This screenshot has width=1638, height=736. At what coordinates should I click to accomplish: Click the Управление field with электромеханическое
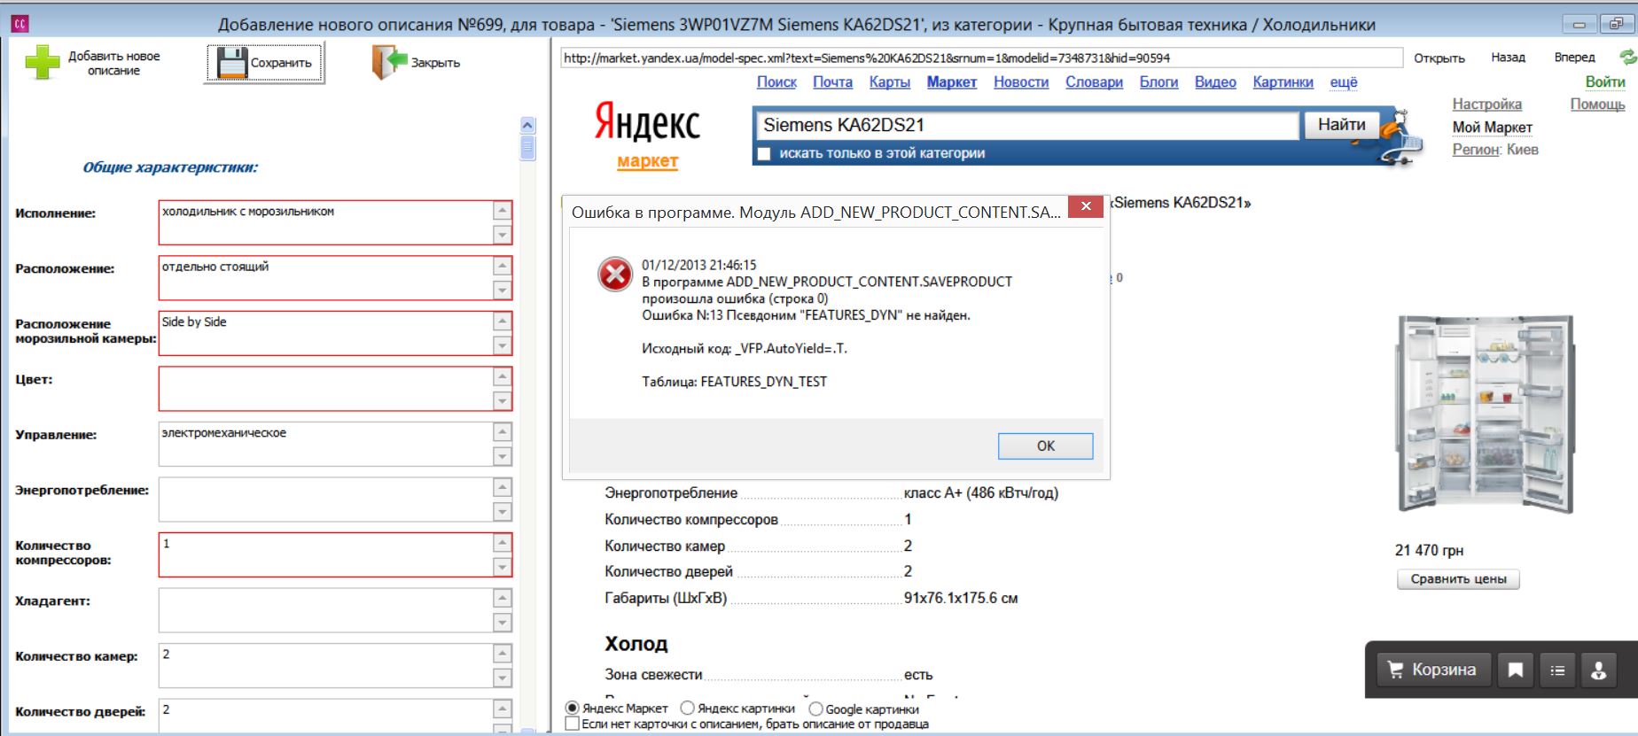[325, 444]
